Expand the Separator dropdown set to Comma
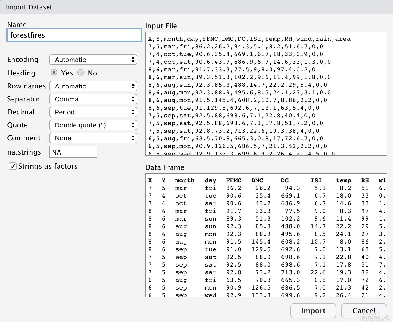 coord(93,99)
